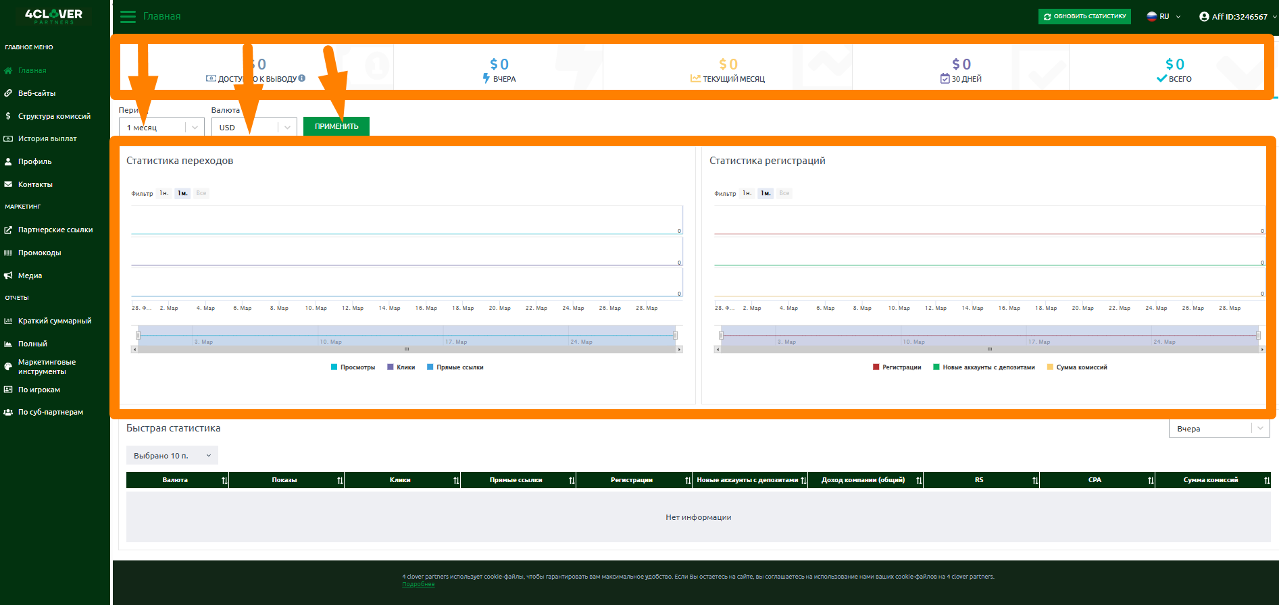Screen dimensions: 1279x605
Task: Click the group icon for По суб-партнерам
Action: click(x=8, y=412)
